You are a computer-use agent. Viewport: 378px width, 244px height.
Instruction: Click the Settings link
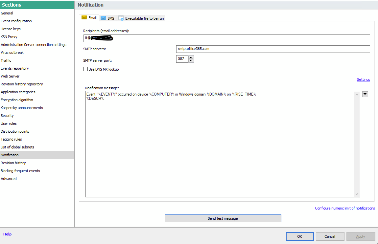click(x=363, y=79)
